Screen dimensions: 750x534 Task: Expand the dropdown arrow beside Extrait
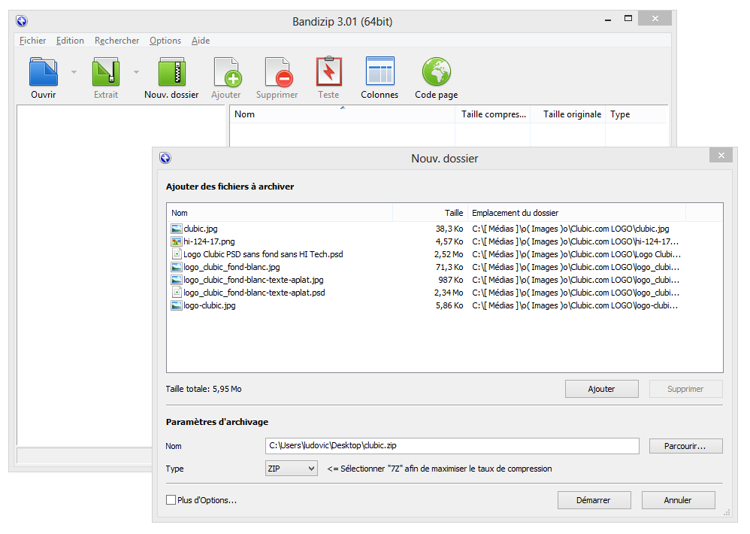(x=136, y=72)
